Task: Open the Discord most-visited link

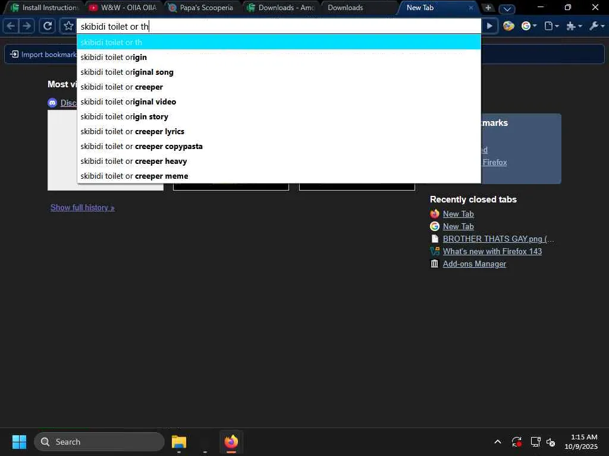Action: click(x=62, y=103)
